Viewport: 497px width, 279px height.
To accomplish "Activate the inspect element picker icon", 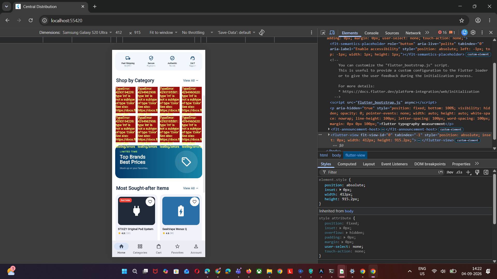I will point(323,33).
